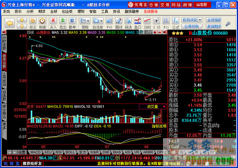Image resolution: width=238 pixels, height=168 pixels.
Task: Run the 测速 speed test
Action: 42,23
